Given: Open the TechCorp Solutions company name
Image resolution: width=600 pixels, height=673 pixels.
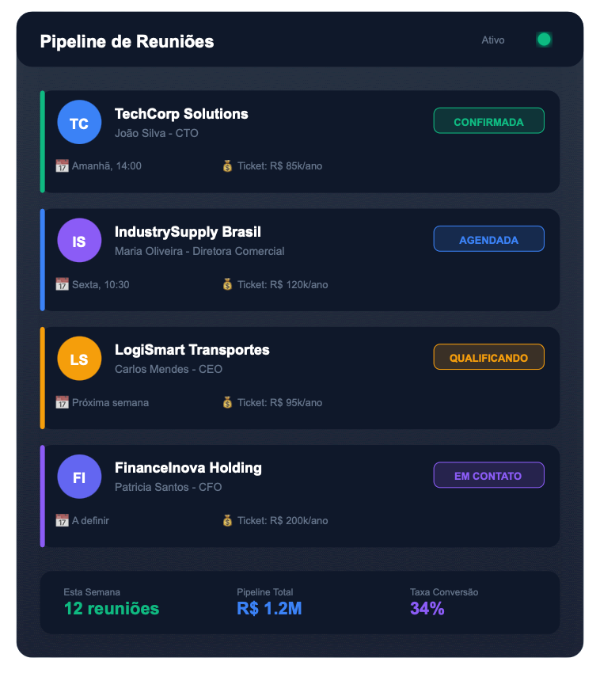Looking at the screenshot, I should [181, 114].
